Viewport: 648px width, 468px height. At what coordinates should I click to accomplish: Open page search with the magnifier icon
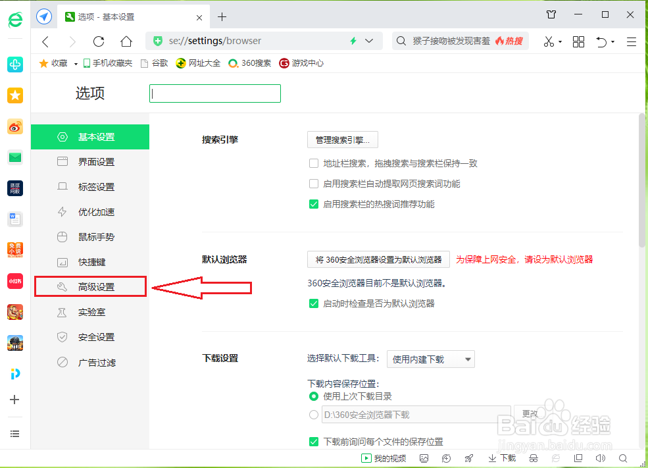pos(622,457)
